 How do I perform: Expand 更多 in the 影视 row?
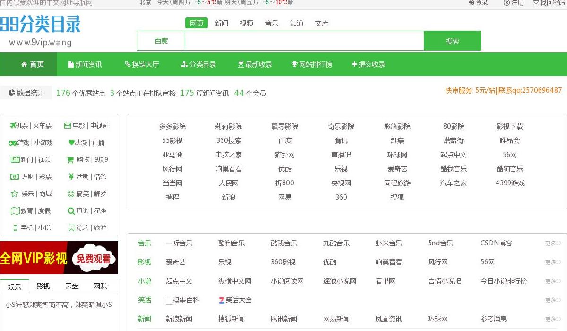pos(553,262)
